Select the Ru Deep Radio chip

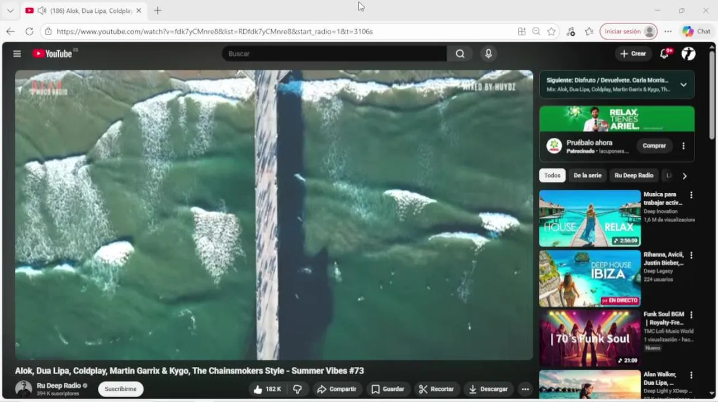[x=634, y=175]
